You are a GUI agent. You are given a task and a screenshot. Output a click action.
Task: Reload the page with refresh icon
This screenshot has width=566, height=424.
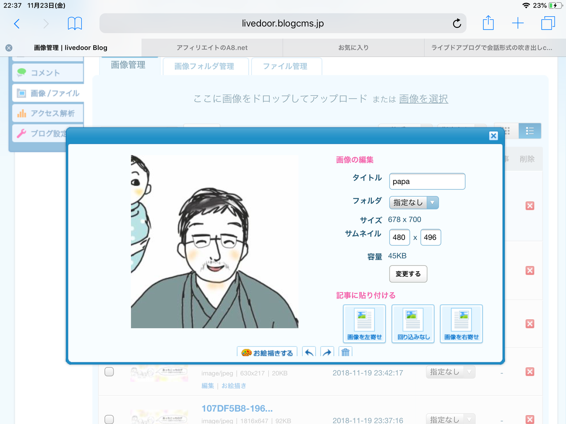tap(457, 23)
